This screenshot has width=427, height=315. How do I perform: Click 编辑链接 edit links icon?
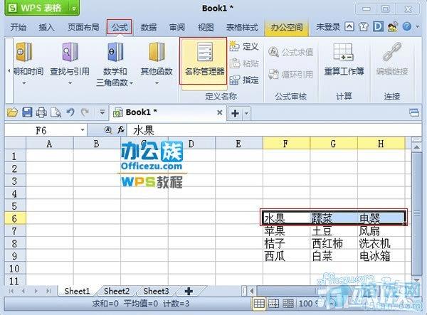click(x=392, y=51)
